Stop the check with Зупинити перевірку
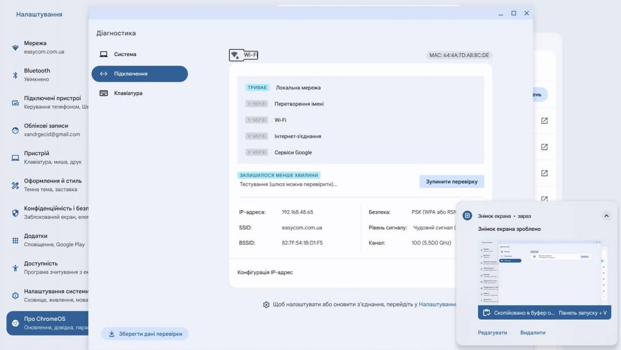The width and height of the screenshot is (621, 350). (451, 181)
